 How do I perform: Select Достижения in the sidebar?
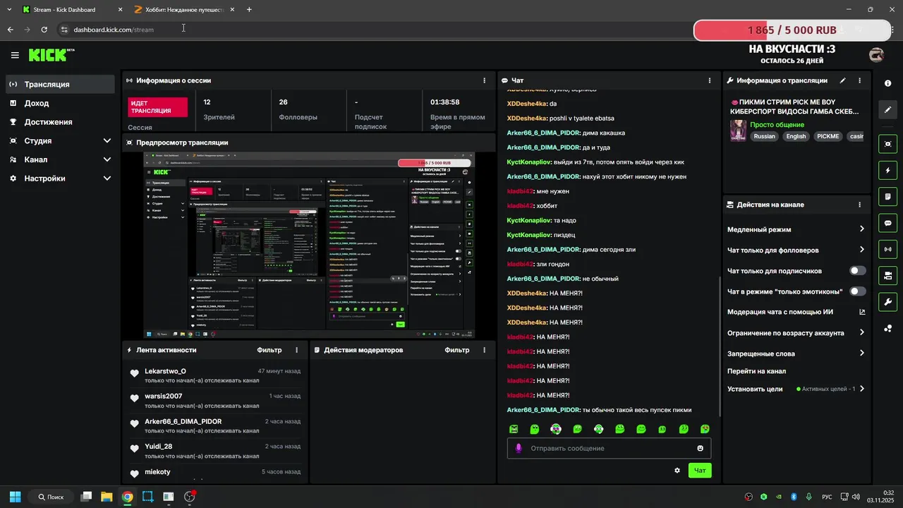click(60, 122)
